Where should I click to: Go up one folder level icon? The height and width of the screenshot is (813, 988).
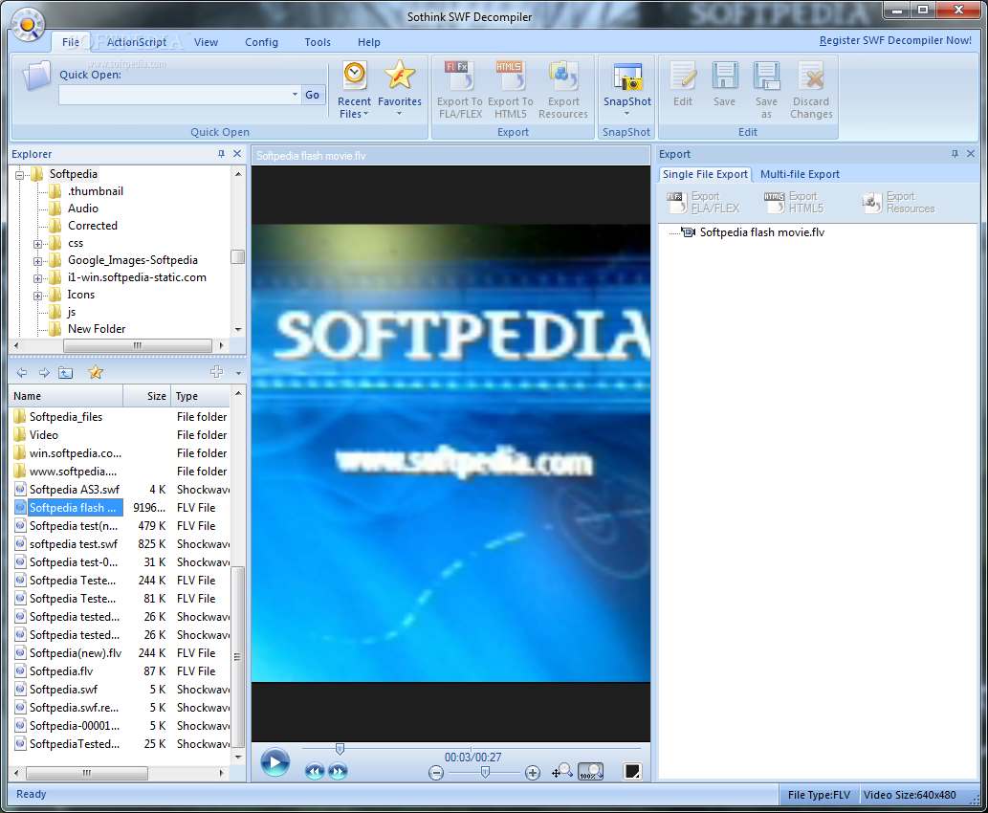click(x=66, y=373)
